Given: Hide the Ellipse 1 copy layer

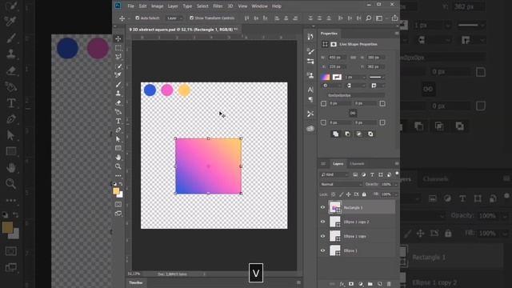Looking at the screenshot, I should [x=322, y=236].
